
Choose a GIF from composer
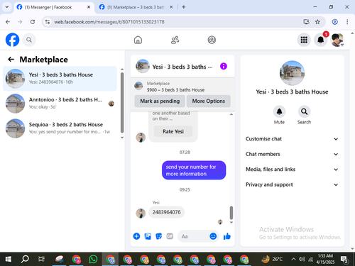pos(170,236)
